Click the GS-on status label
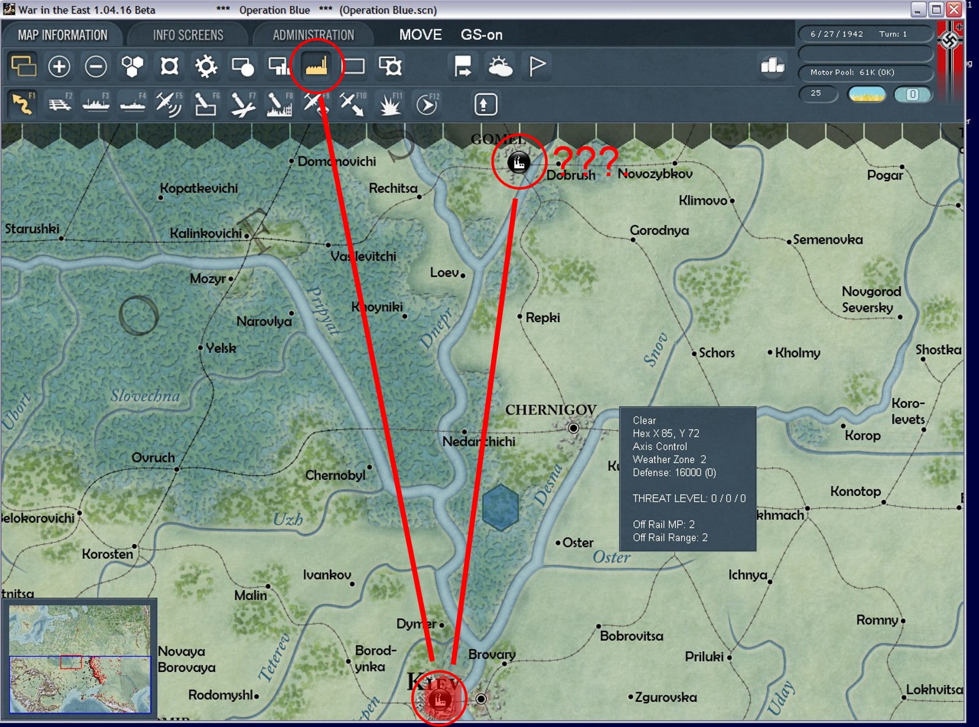 482,35
